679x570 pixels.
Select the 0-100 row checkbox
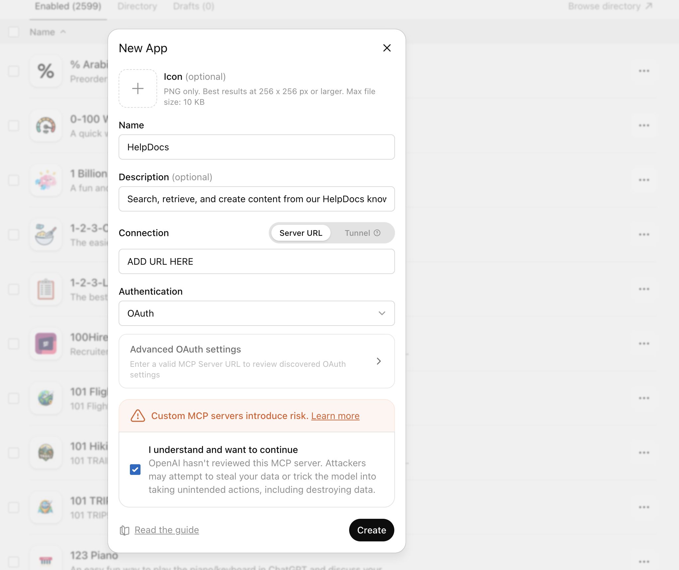click(x=14, y=126)
